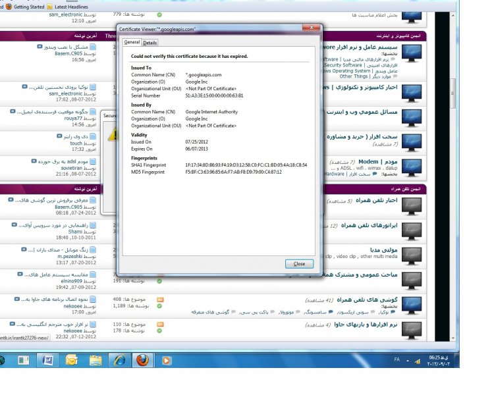494x395 pixels.
Task: Open the Modem forum title link
Action: 378,161
